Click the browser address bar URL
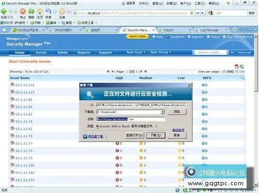 (133, 13)
